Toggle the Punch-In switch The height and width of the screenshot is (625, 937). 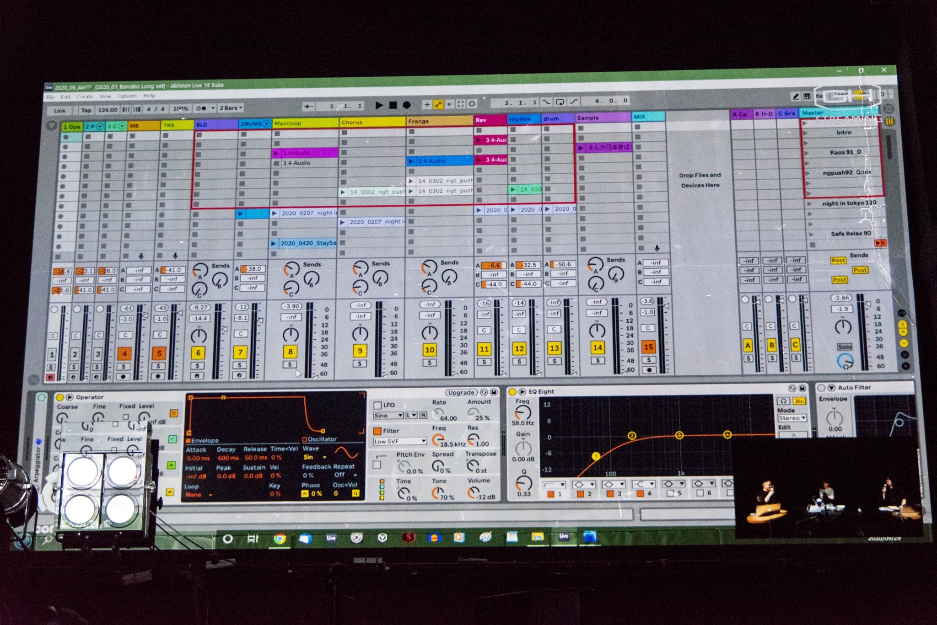tap(546, 102)
